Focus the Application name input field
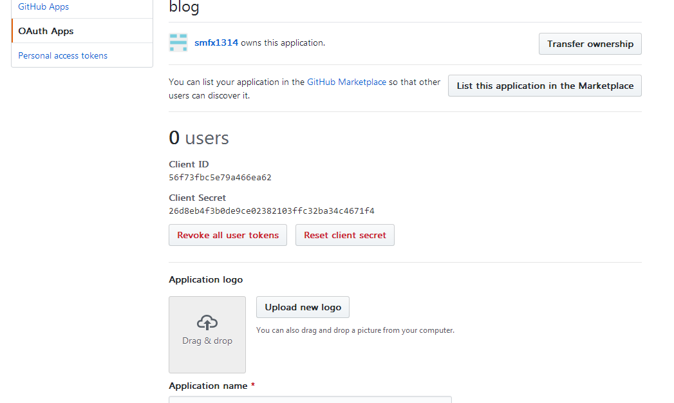The image size is (674, 403). point(310,399)
